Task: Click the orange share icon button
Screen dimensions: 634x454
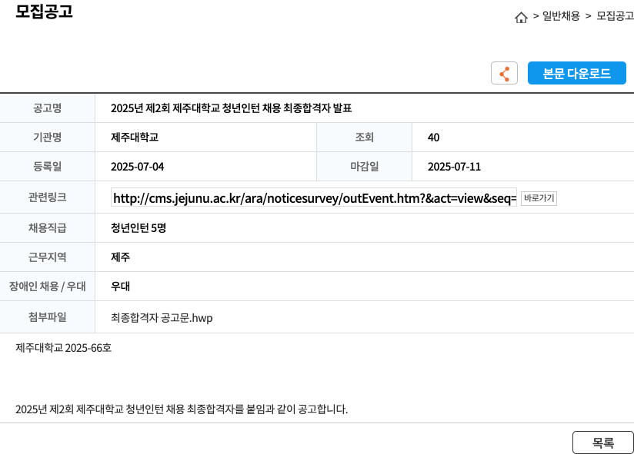Action: pyautogui.click(x=504, y=73)
